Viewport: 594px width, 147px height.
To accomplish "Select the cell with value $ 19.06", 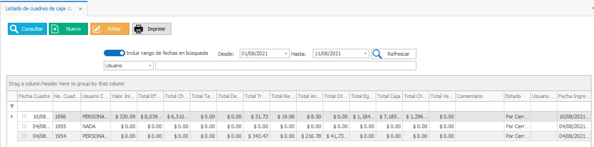I will pos(283,117).
